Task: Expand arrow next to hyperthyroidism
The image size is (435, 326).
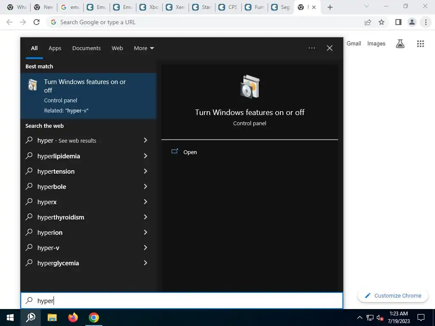Action: click(145, 217)
